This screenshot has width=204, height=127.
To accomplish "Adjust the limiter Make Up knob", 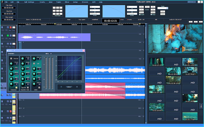I will pyautogui.click(x=34, y=59).
